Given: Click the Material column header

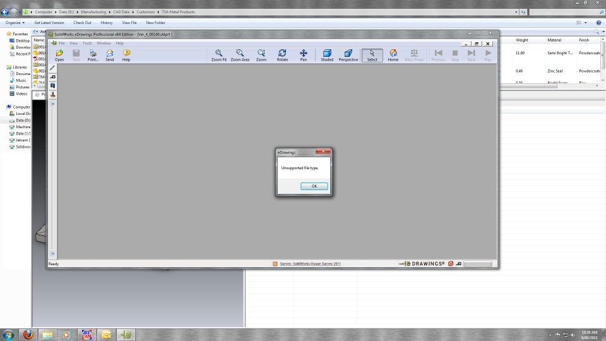Looking at the screenshot, I should [x=554, y=40].
